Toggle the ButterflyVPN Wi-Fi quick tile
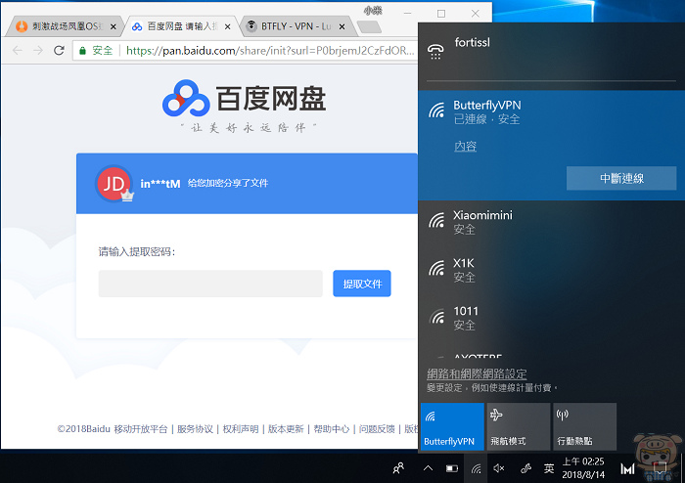The width and height of the screenshot is (685, 483). coord(452,426)
